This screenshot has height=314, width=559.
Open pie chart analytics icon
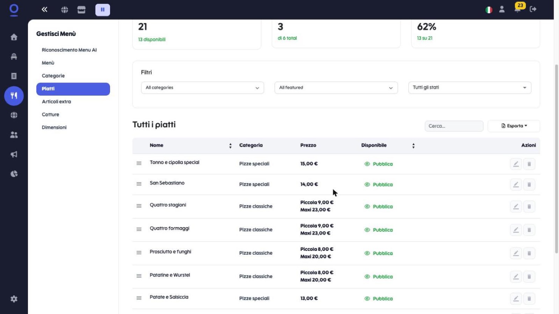pyautogui.click(x=14, y=174)
